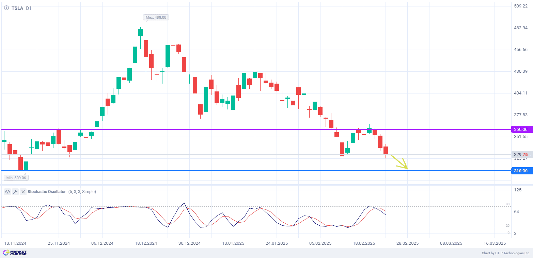
Task: Toggle Stochastic Oscillator visibility eye icon
Action: [7, 192]
